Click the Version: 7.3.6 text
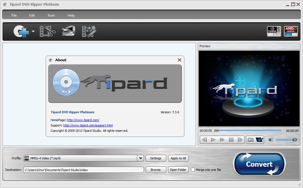The image size is (303, 188). click(x=170, y=112)
